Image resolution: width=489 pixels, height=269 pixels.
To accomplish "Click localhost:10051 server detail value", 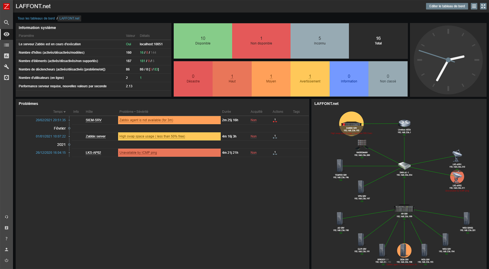I will click(151, 44).
